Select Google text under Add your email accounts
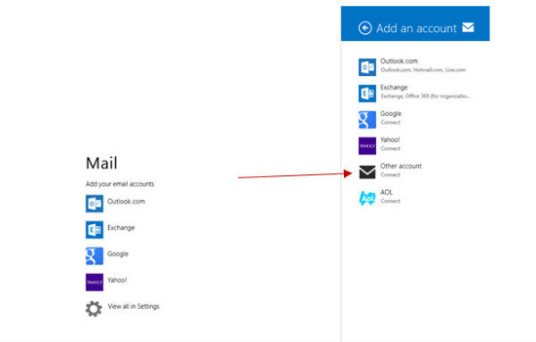The width and height of the screenshot is (536, 342). (118, 254)
